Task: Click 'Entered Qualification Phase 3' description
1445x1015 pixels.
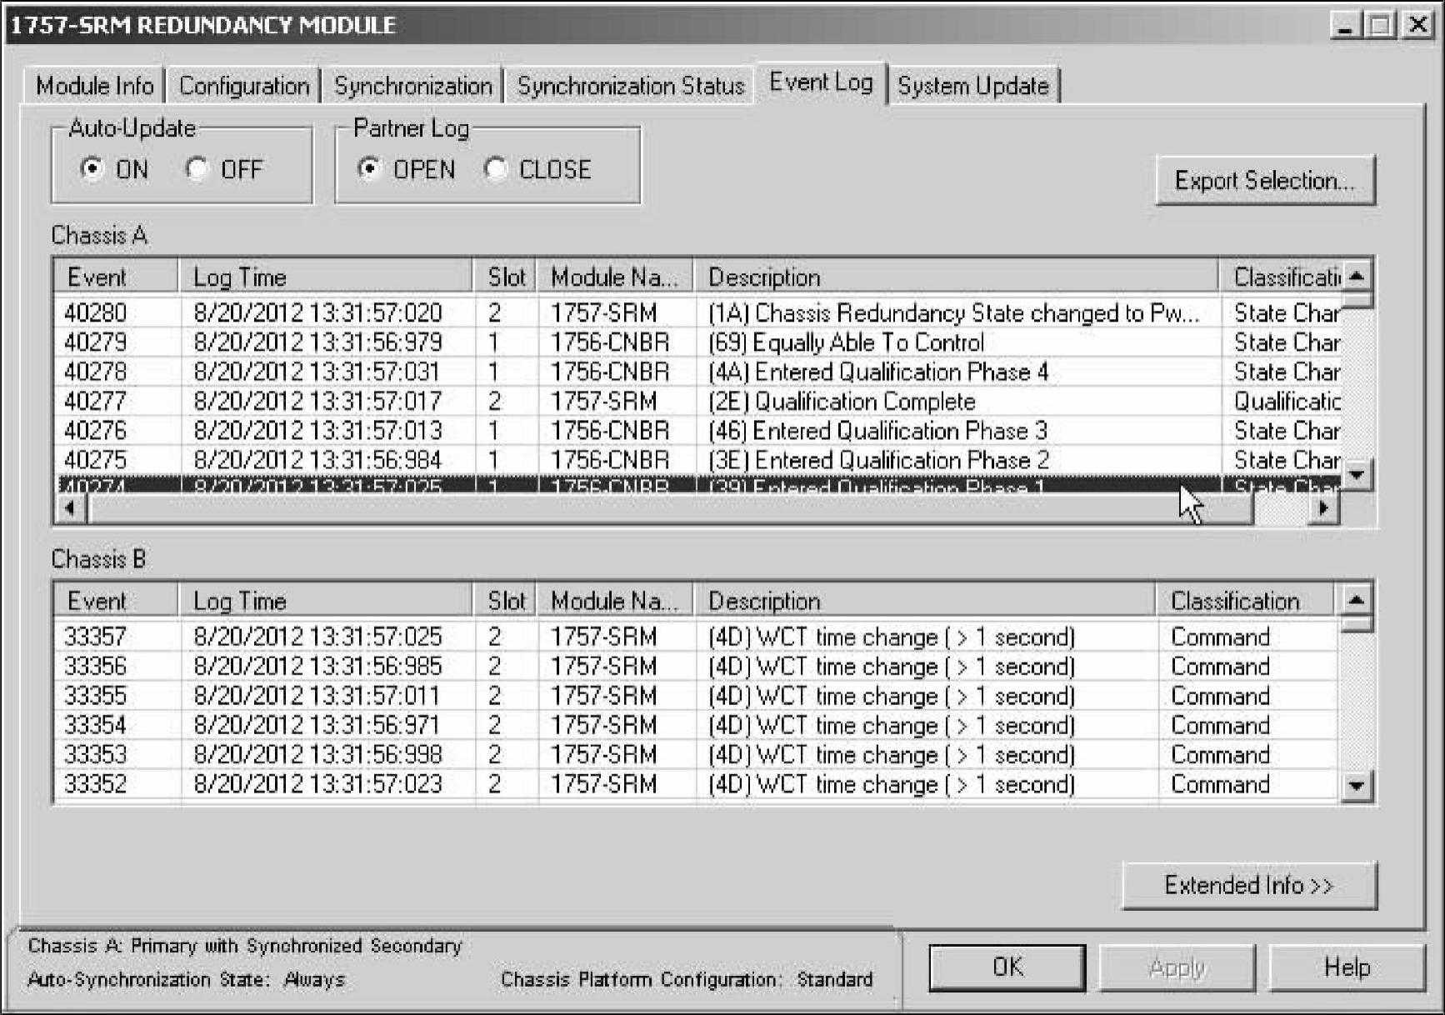Action: click(877, 431)
